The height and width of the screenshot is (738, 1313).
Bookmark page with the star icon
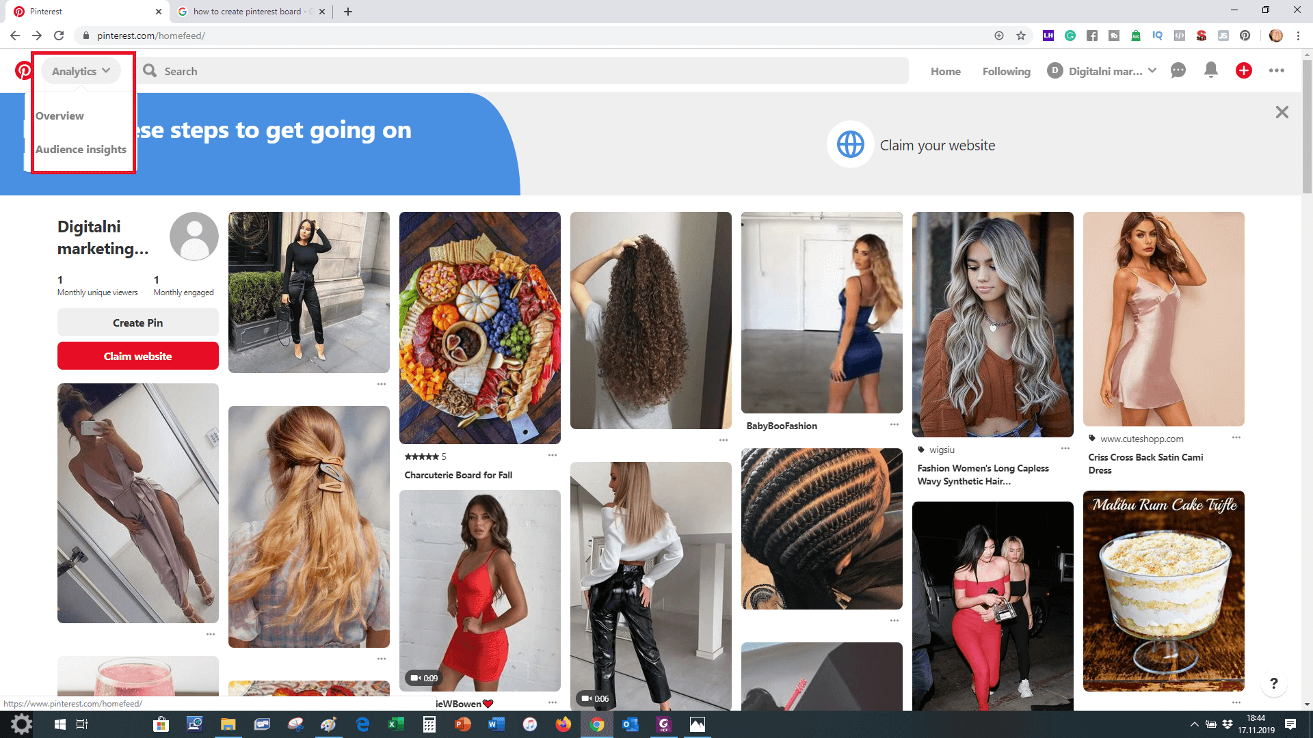click(1021, 36)
